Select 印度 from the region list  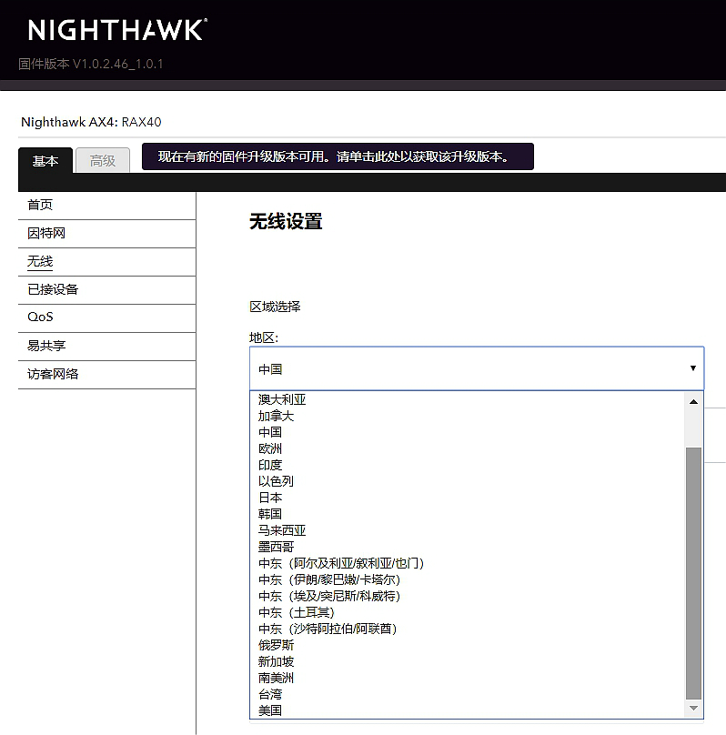tap(468, 465)
